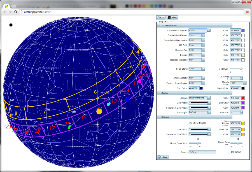Click the yellow Sun glyph on the sphere

pos(99,111)
